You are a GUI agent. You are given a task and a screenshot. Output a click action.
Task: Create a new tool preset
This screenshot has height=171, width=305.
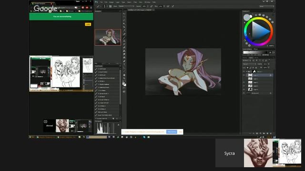[113, 118]
